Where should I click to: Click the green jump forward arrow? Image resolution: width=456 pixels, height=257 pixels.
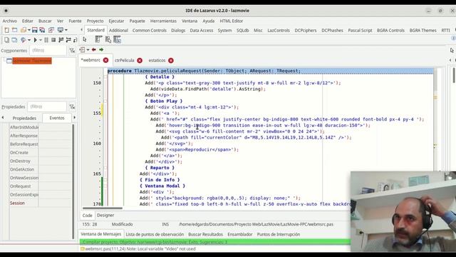pos(101,50)
